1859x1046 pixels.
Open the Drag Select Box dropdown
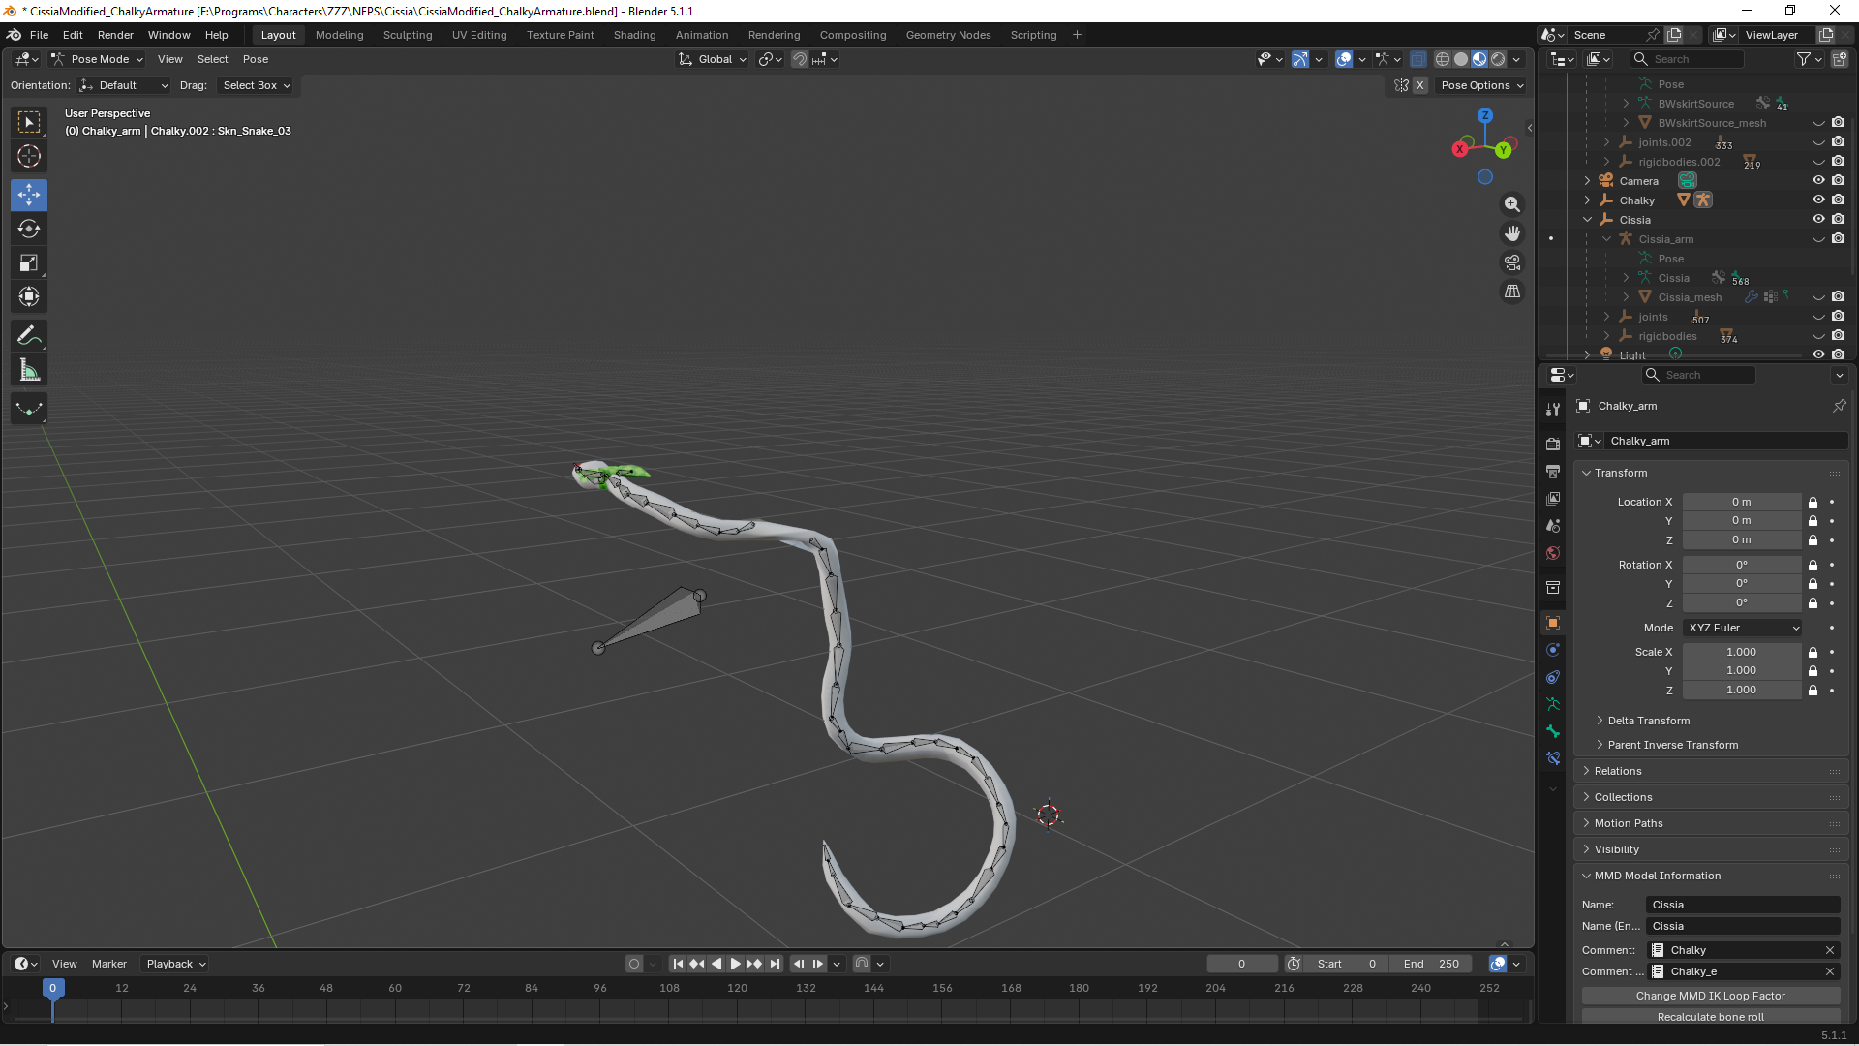[x=257, y=85]
